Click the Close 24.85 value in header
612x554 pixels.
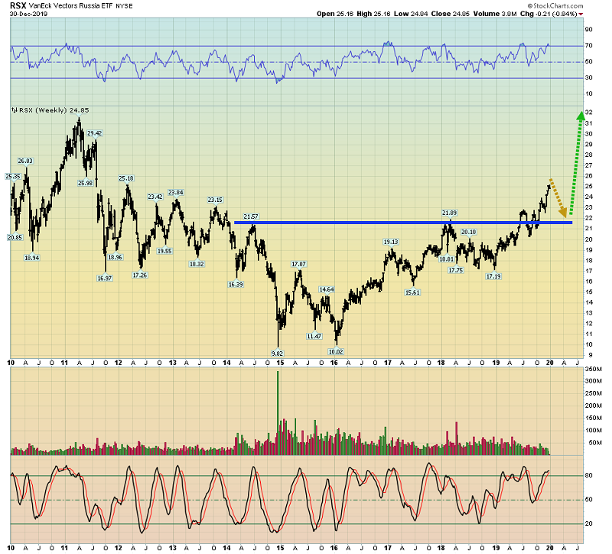[451, 14]
